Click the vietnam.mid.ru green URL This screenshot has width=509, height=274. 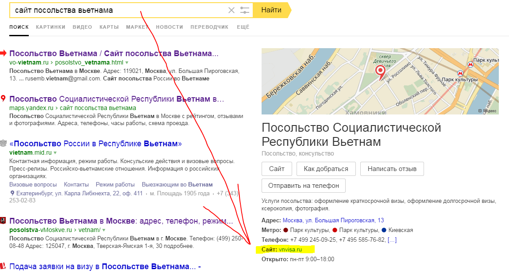pyautogui.click(x=31, y=153)
